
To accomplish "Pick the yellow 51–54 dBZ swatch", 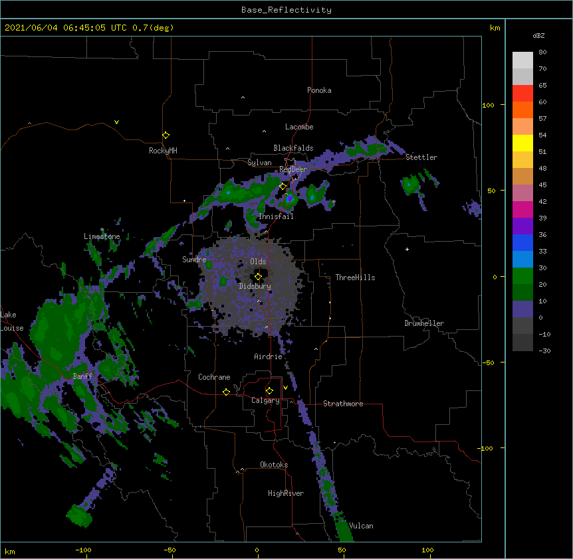I will click(522, 143).
